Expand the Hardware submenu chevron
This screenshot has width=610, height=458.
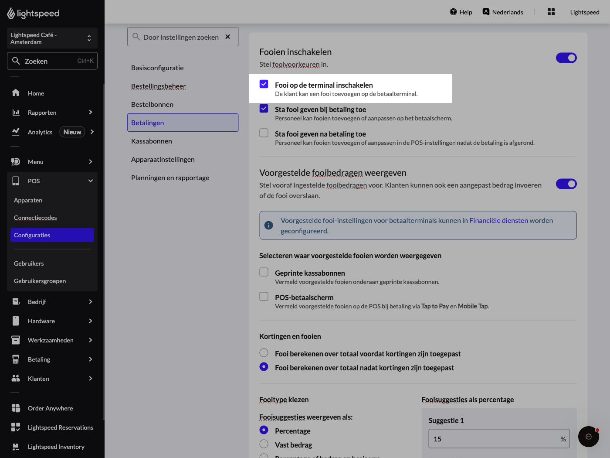91,321
